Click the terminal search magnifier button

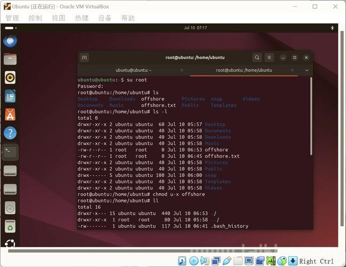(x=257, y=58)
